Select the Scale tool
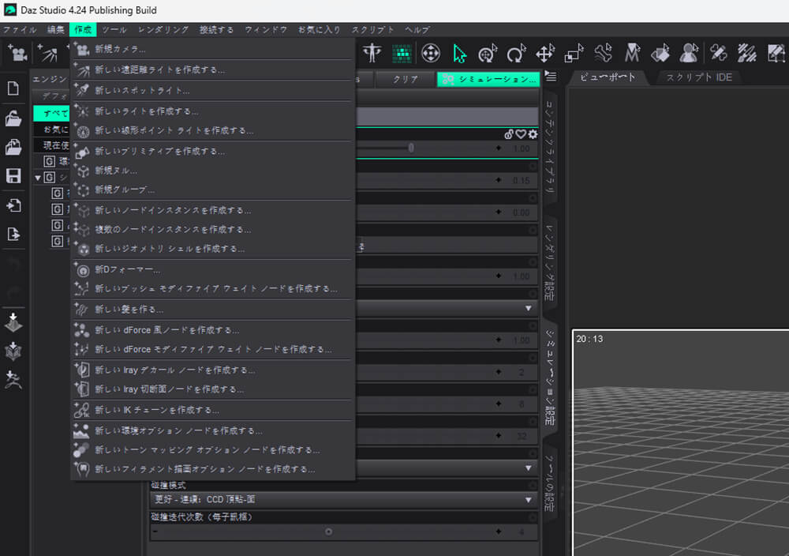The width and height of the screenshot is (789, 556). [574, 54]
